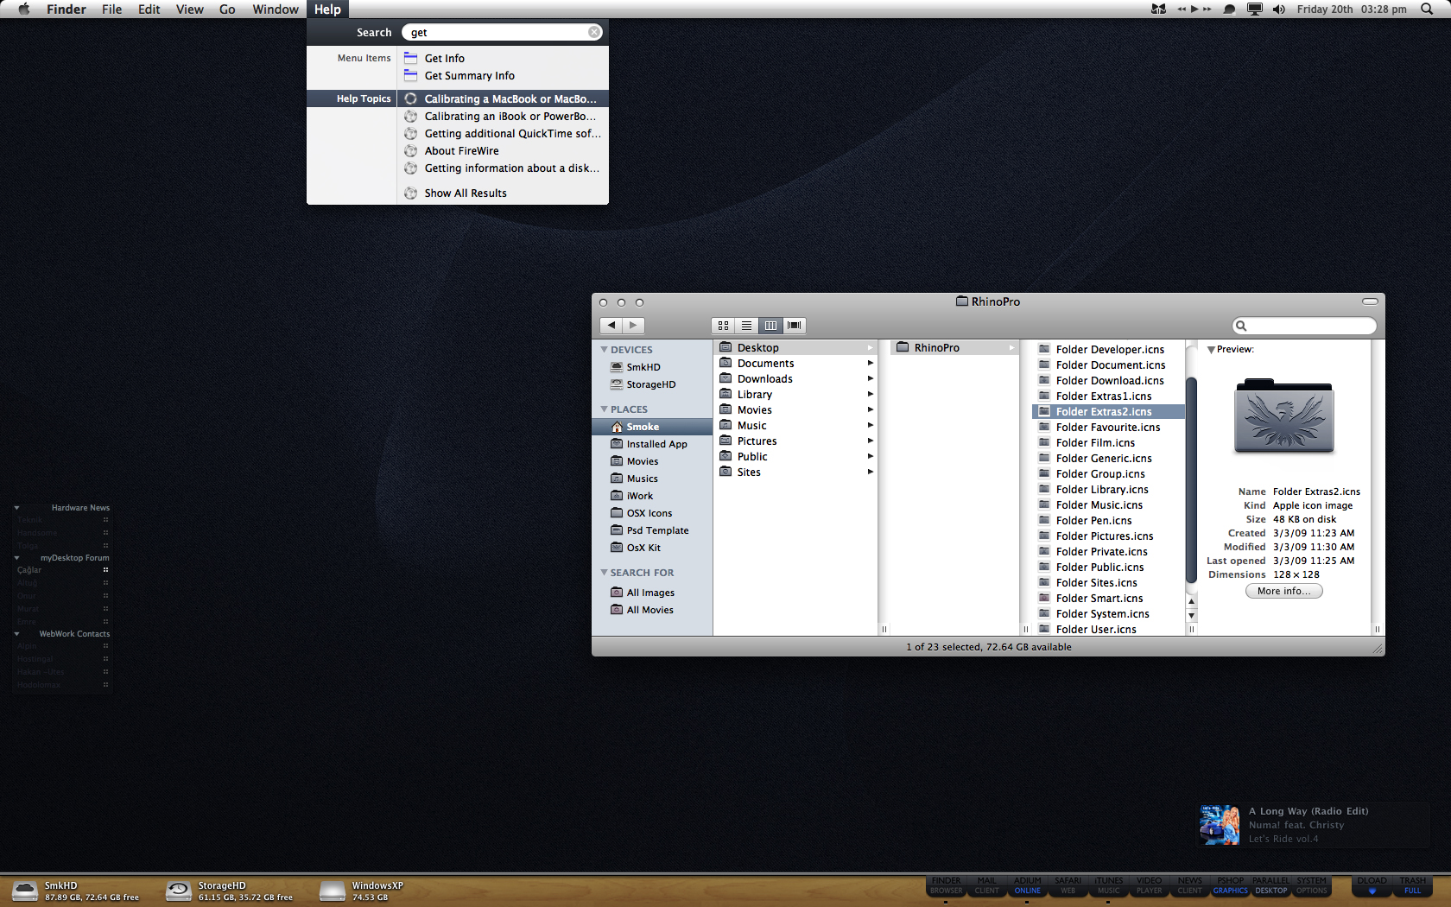Select Show All Results
This screenshot has width=1451, height=907.
(x=503, y=193)
